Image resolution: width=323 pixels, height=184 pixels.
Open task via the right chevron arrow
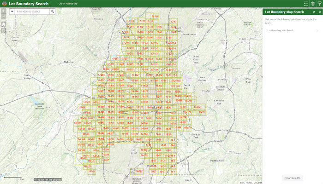(x=317, y=31)
